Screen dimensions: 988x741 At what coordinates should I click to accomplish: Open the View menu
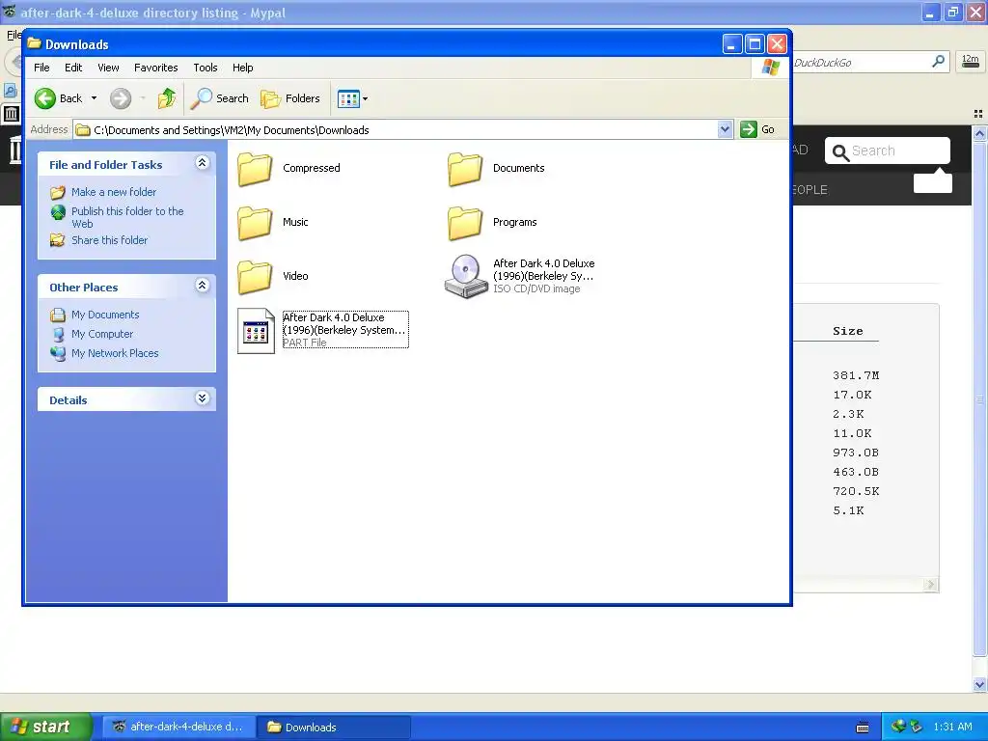[x=108, y=68]
